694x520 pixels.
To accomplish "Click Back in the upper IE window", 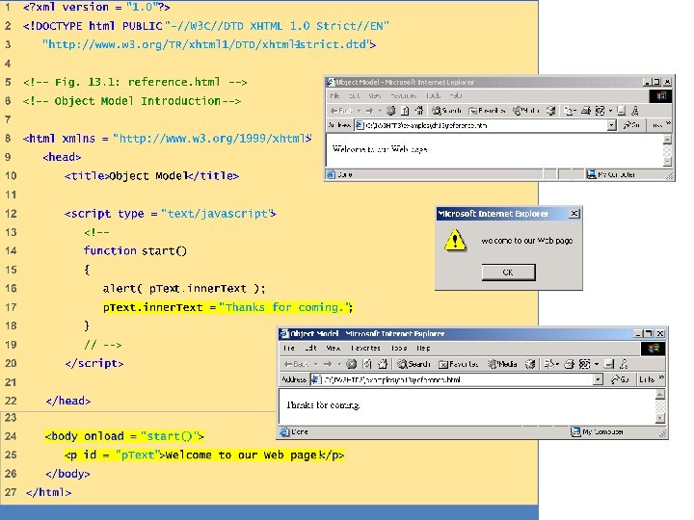I will click(341, 111).
